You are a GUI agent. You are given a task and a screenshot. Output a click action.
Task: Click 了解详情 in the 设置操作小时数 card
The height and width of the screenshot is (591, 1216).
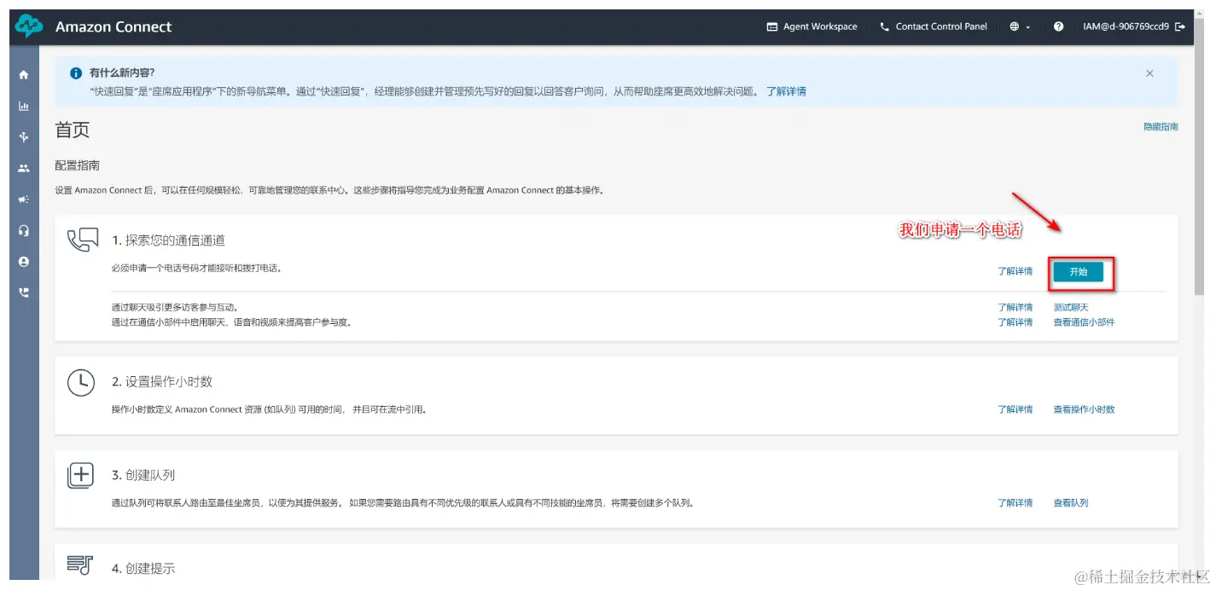[1015, 410]
